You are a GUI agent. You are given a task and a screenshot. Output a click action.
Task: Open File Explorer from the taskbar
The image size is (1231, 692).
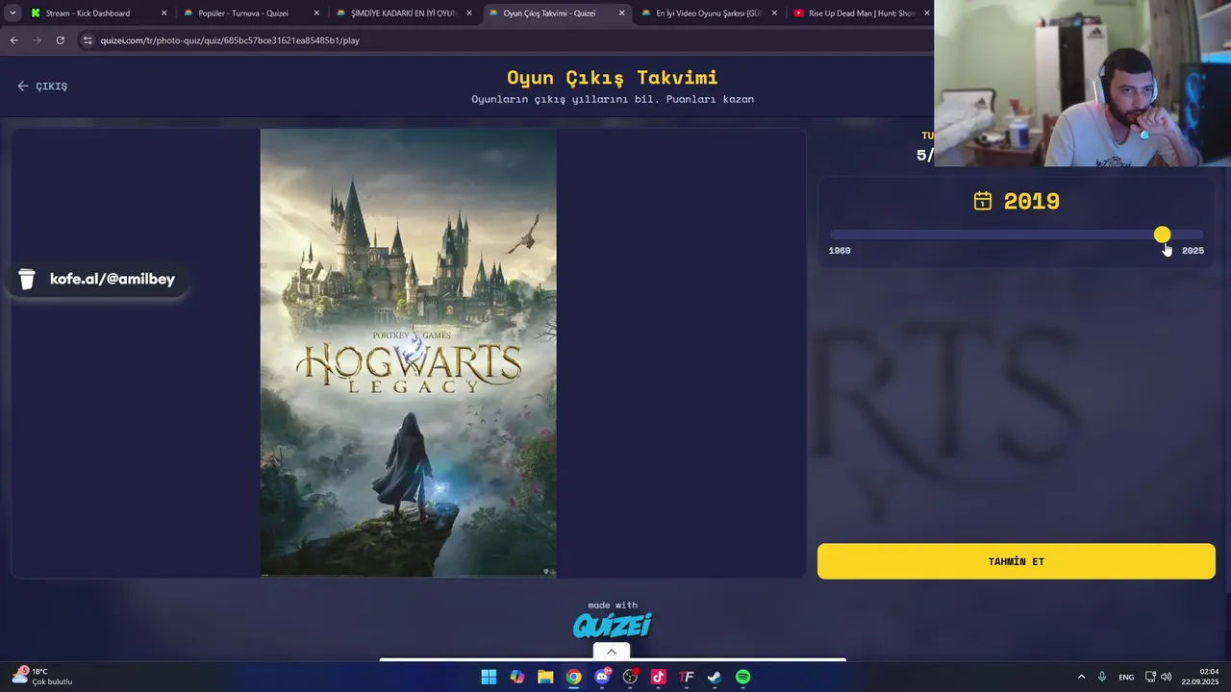coord(545,677)
